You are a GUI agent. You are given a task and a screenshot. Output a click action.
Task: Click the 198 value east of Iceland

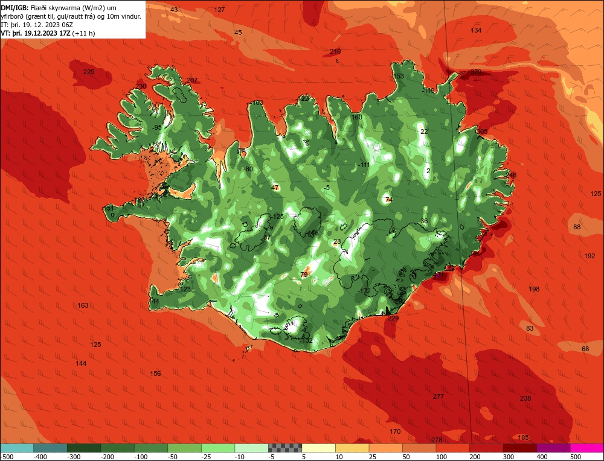click(534, 289)
